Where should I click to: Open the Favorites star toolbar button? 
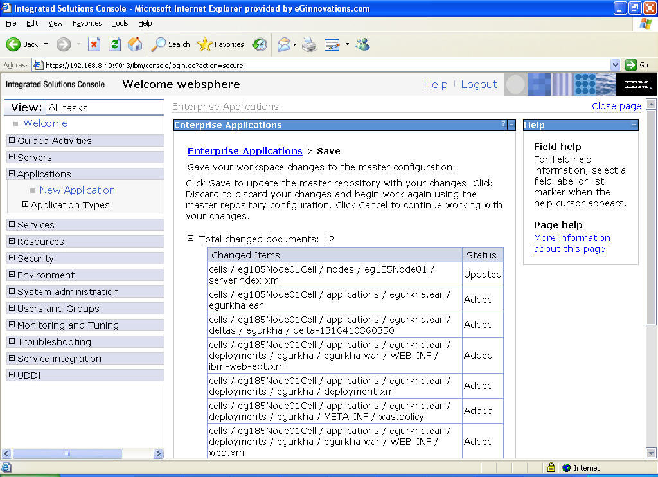point(220,44)
